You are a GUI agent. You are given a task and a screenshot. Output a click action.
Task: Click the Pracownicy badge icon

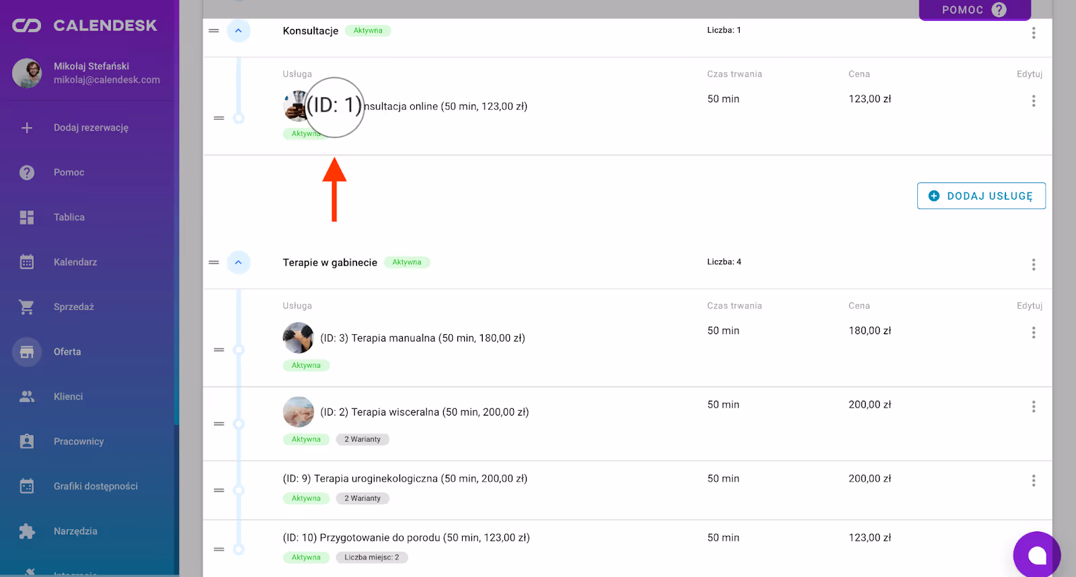pyautogui.click(x=27, y=441)
